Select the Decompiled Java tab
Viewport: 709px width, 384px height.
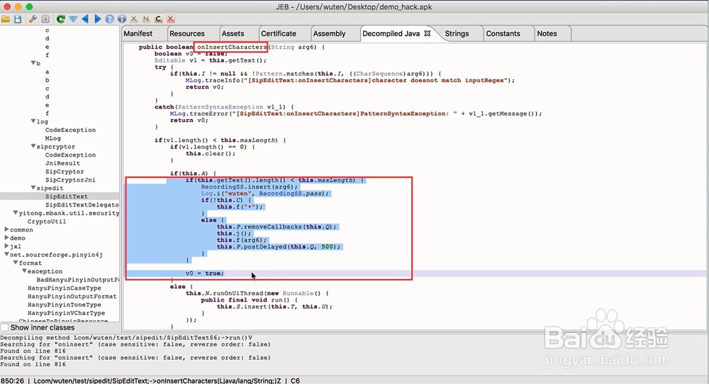pyautogui.click(x=391, y=33)
